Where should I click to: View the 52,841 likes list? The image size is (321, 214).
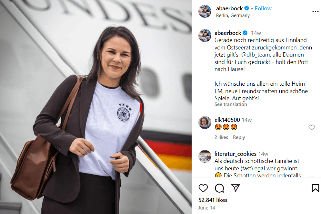click(x=213, y=200)
